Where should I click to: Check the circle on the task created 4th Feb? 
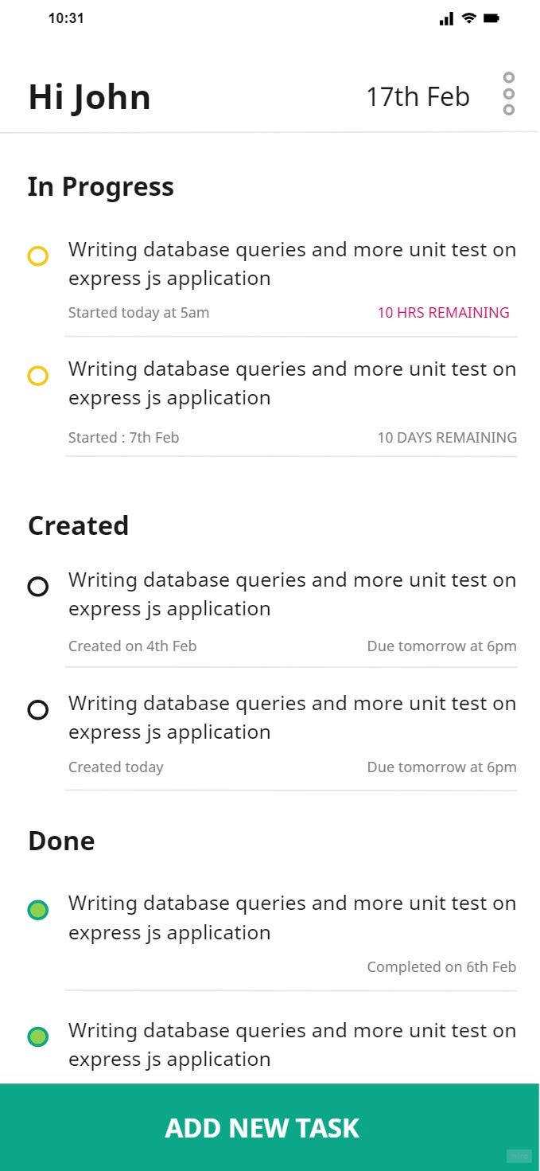click(x=37, y=587)
